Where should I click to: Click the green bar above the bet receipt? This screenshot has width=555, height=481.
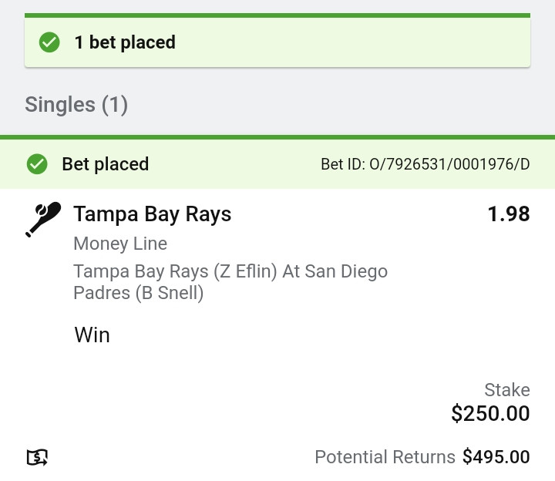pos(277,137)
